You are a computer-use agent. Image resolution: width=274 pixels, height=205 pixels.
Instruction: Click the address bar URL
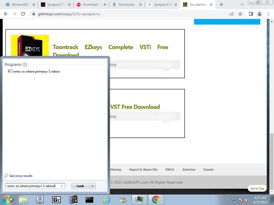point(69,14)
